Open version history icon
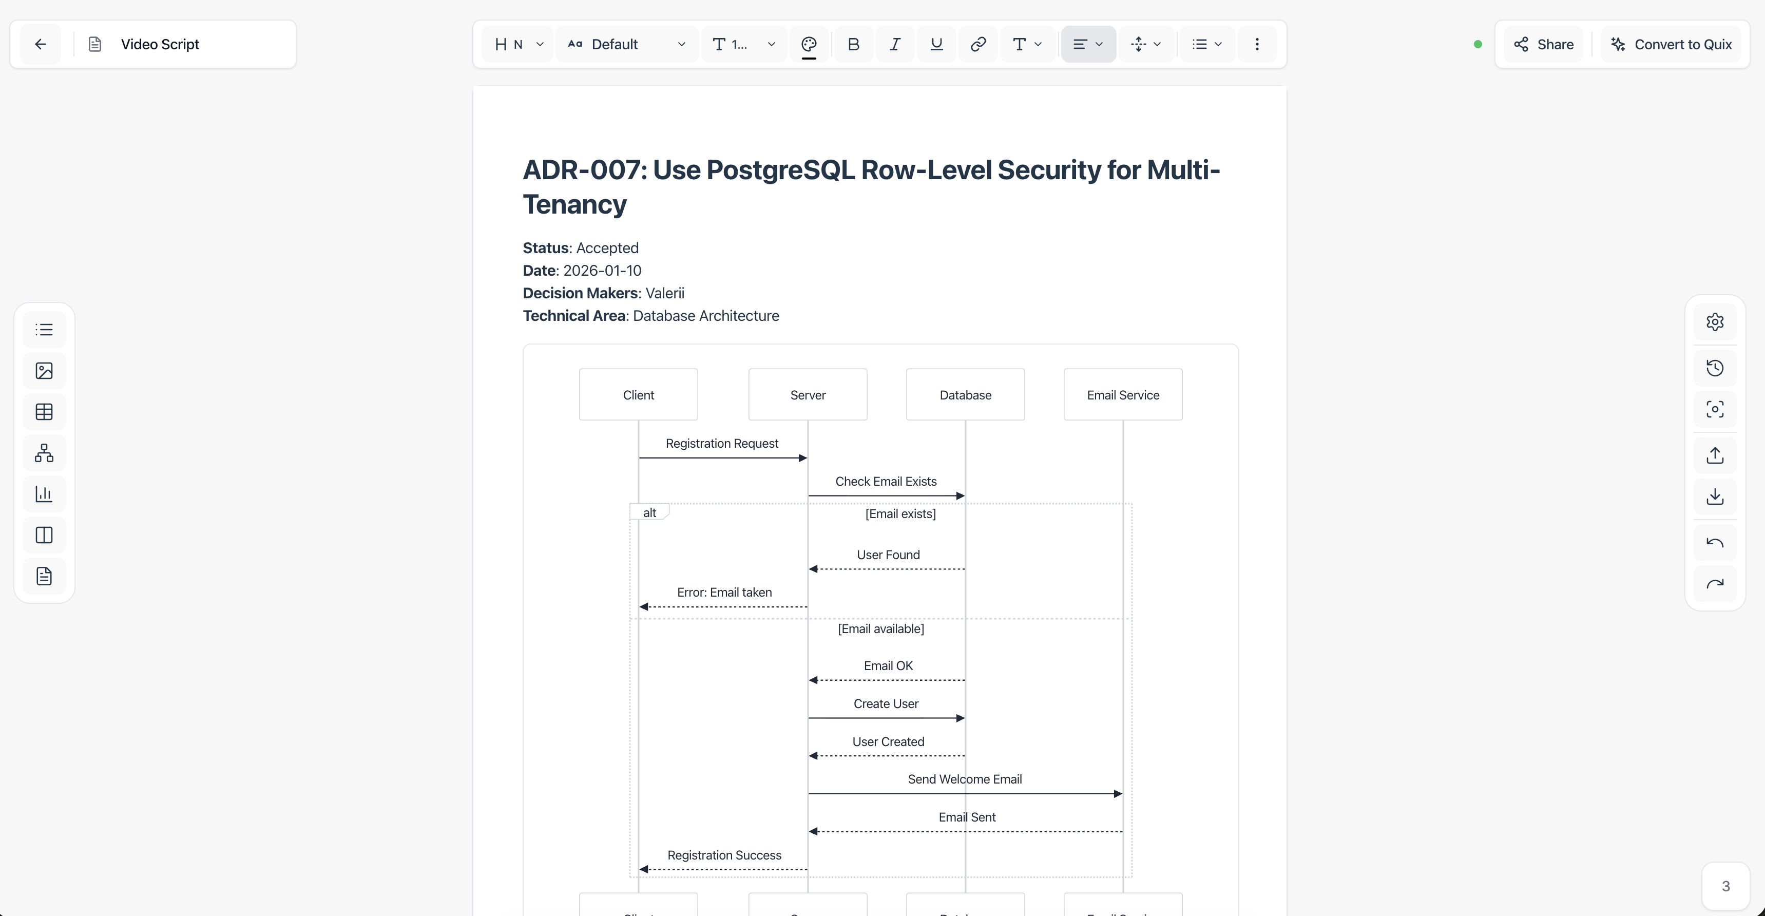The image size is (1765, 916). pyautogui.click(x=1714, y=368)
